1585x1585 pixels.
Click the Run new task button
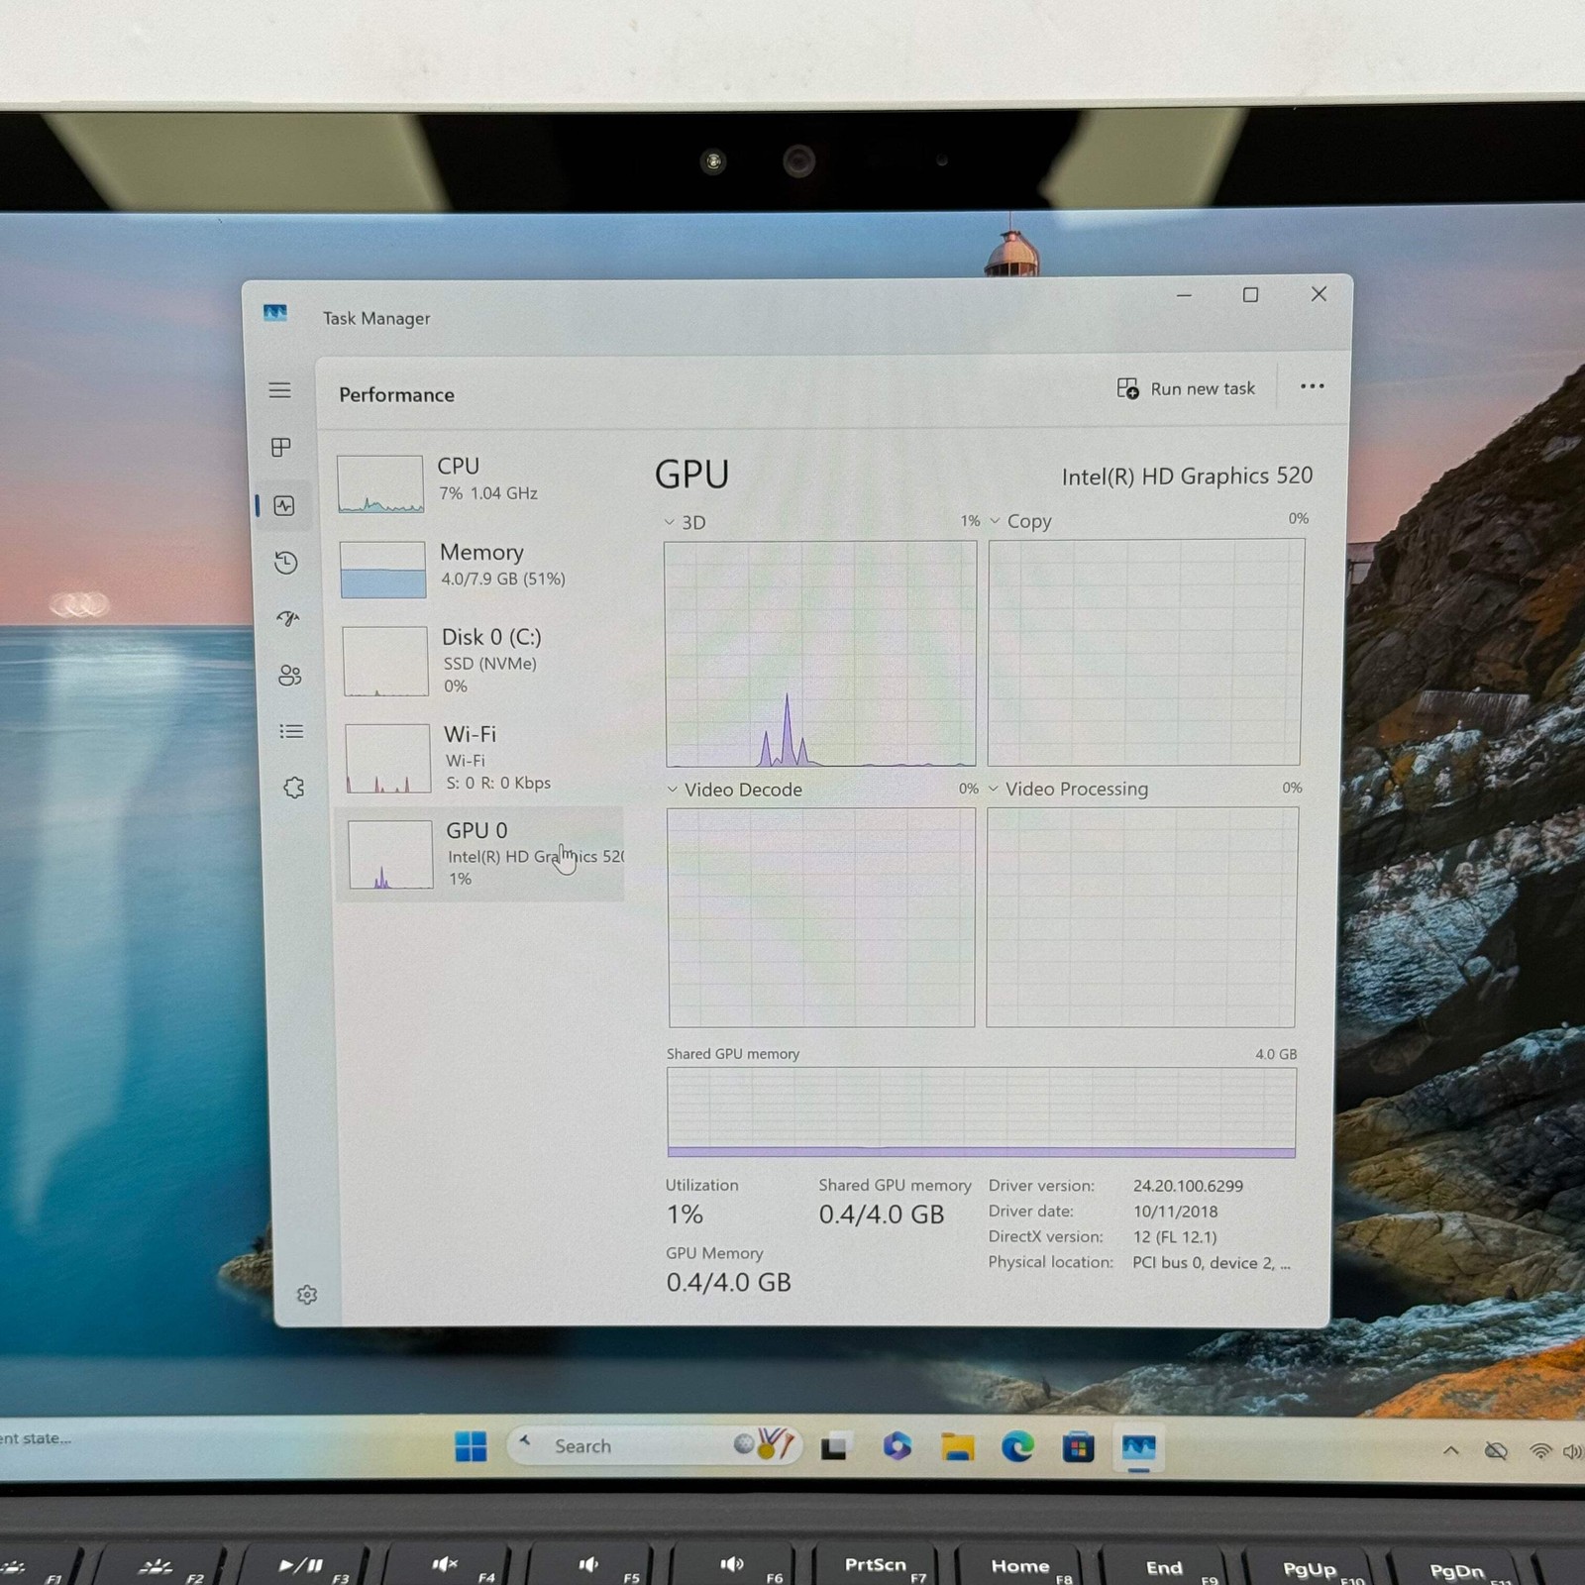pos(1186,388)
